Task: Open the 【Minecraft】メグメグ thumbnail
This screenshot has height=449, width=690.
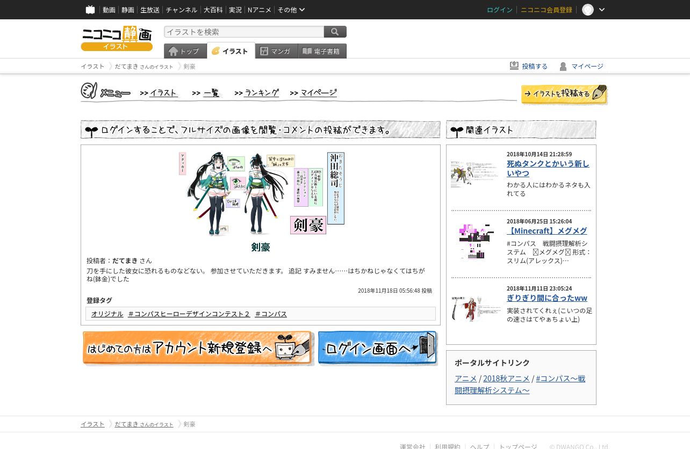Action: pos(475,242)
